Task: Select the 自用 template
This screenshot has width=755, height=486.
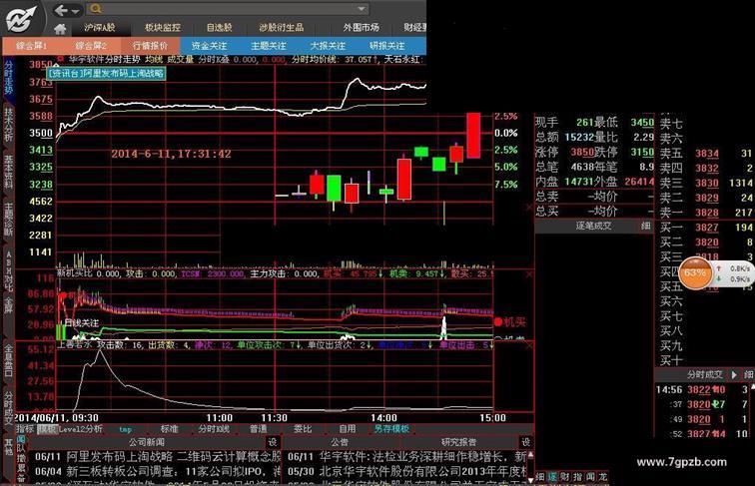Action: click(347, 429)
